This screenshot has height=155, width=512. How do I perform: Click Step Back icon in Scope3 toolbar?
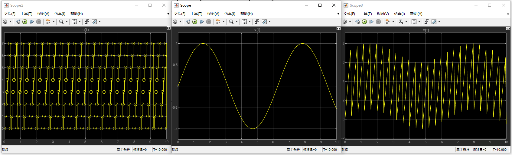357,22
